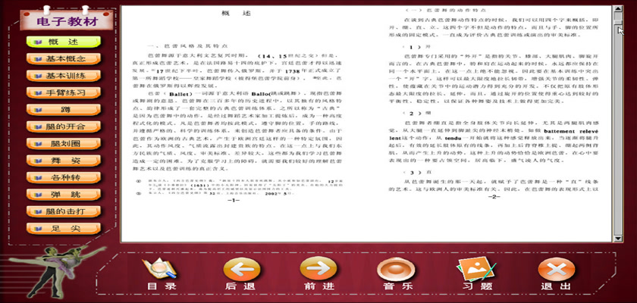Click page number -1- footer

pyautogui.click(x=234, y=201)
